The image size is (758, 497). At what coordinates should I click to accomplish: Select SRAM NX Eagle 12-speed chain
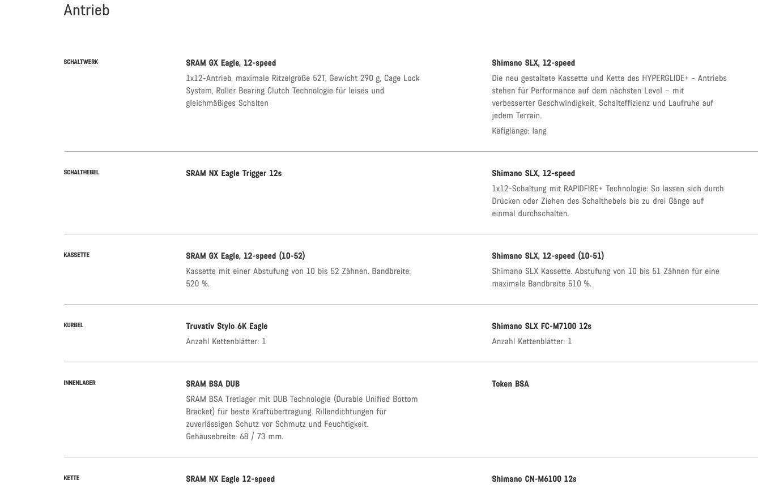pos(230,479)
